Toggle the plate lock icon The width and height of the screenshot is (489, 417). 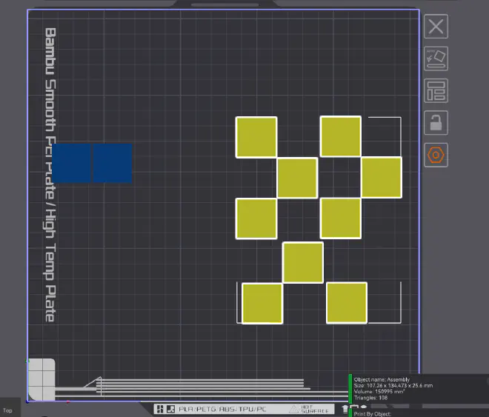click(436, 123)
